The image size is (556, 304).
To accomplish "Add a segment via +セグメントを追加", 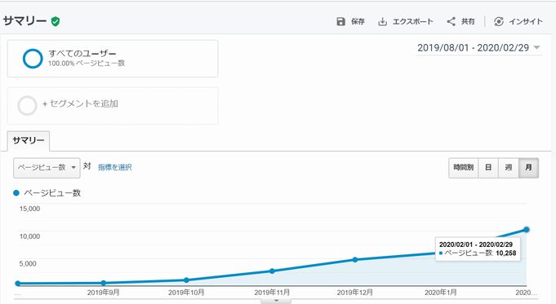I will [x=113, y=106].
